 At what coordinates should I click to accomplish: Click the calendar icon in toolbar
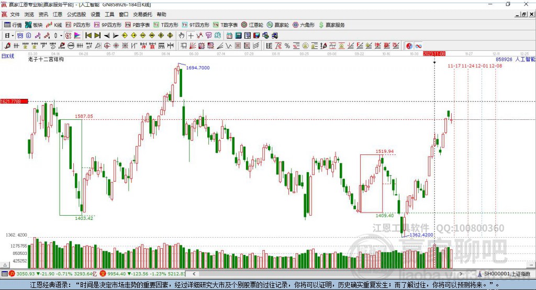click(229, 36)
